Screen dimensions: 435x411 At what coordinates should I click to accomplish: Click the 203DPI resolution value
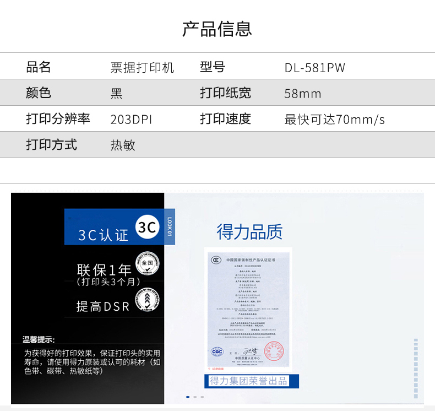click(x=131, y=120)
